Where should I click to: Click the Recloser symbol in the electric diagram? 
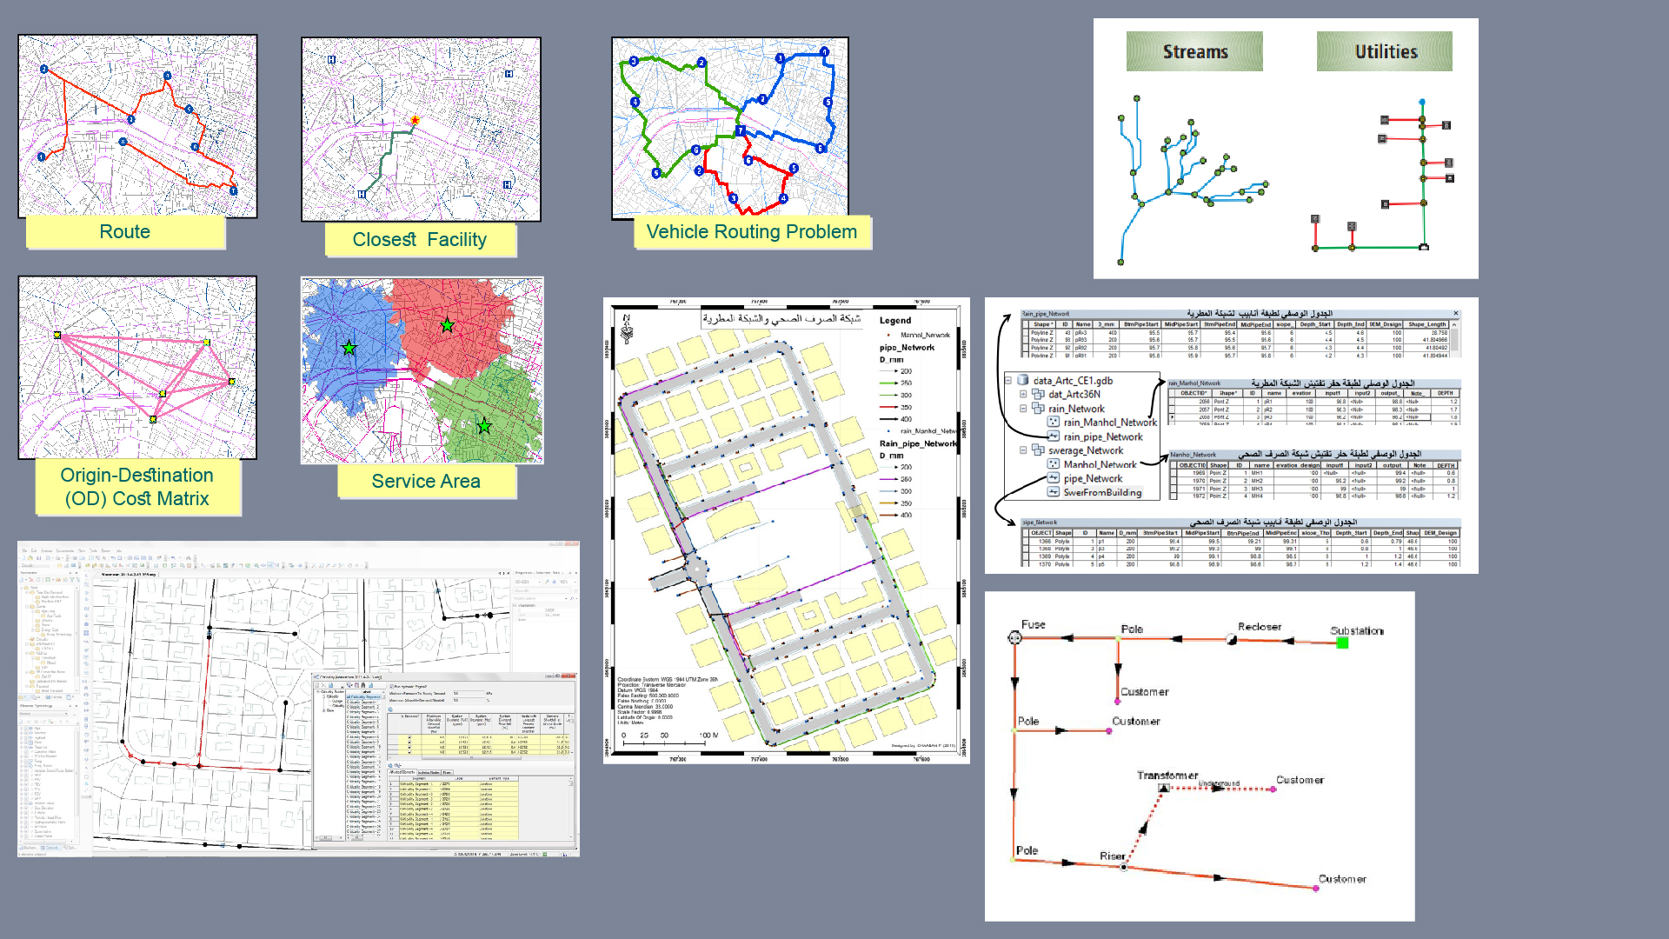[1232, 640]
